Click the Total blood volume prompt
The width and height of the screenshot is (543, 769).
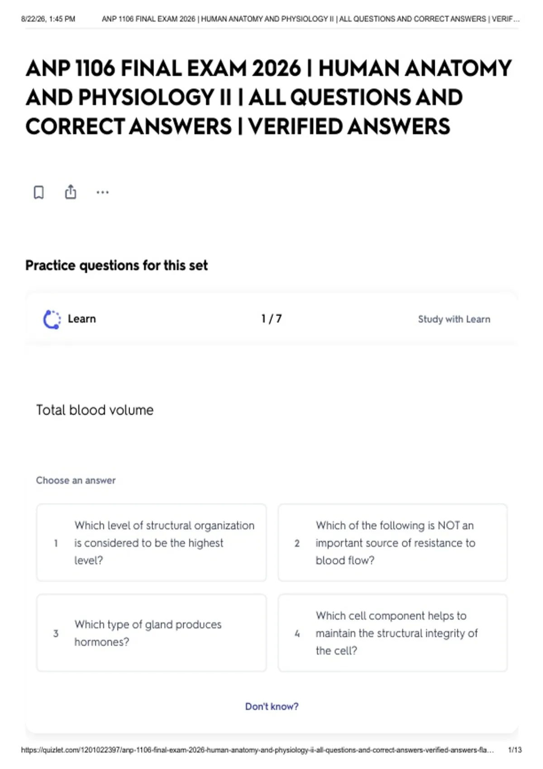[x=95, y=410]
